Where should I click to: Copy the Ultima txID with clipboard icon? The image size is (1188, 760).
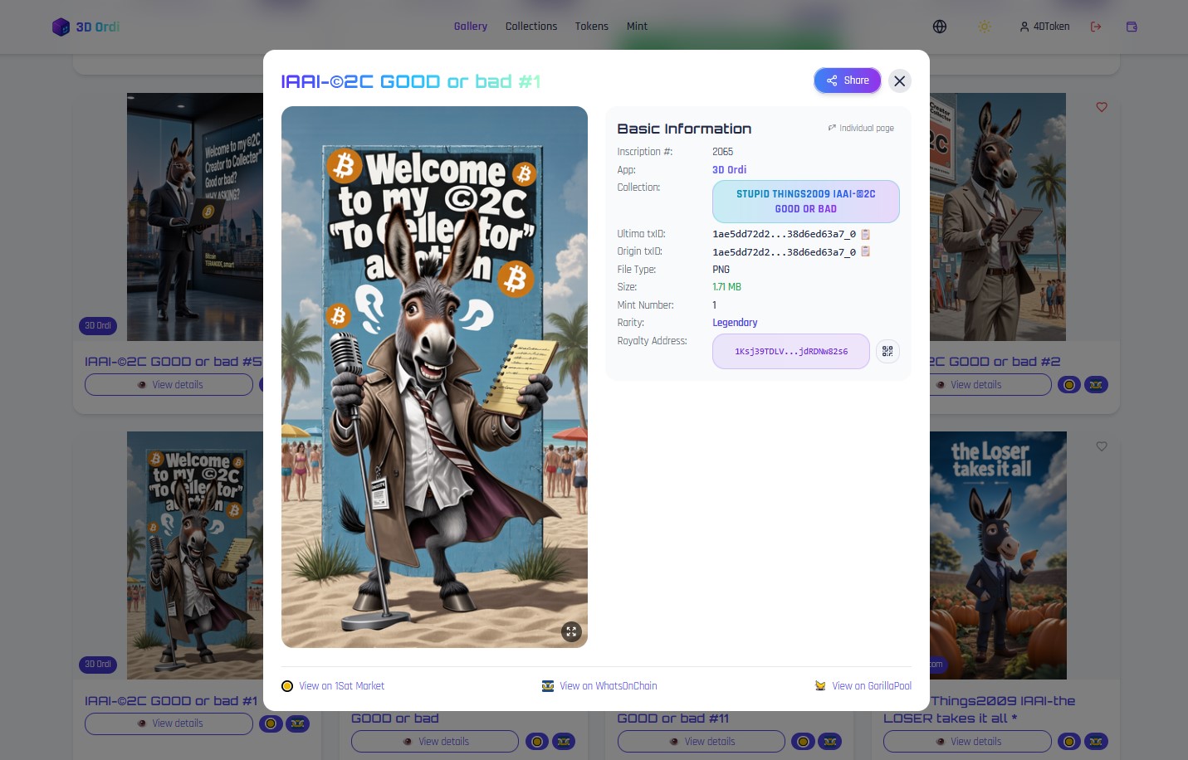point(865,234)
